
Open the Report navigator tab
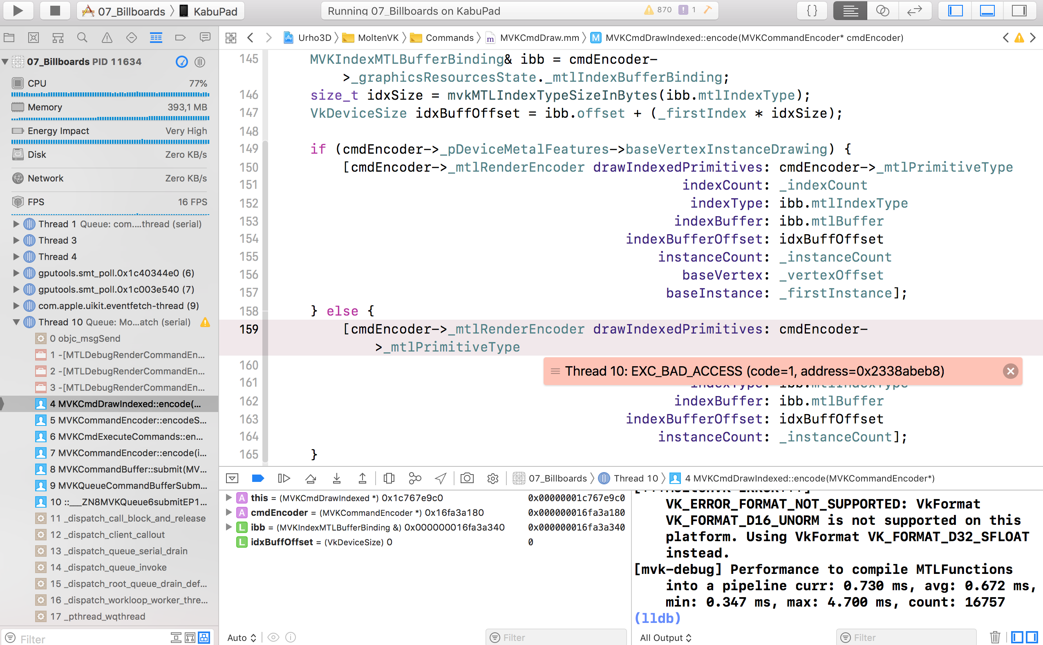(205, 38)
